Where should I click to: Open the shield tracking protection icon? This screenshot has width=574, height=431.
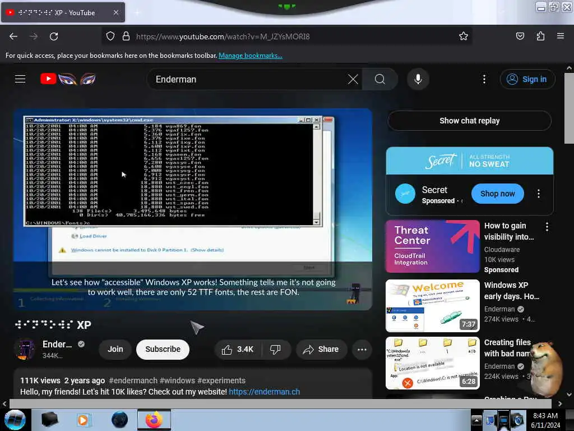(x=110, y=36)
